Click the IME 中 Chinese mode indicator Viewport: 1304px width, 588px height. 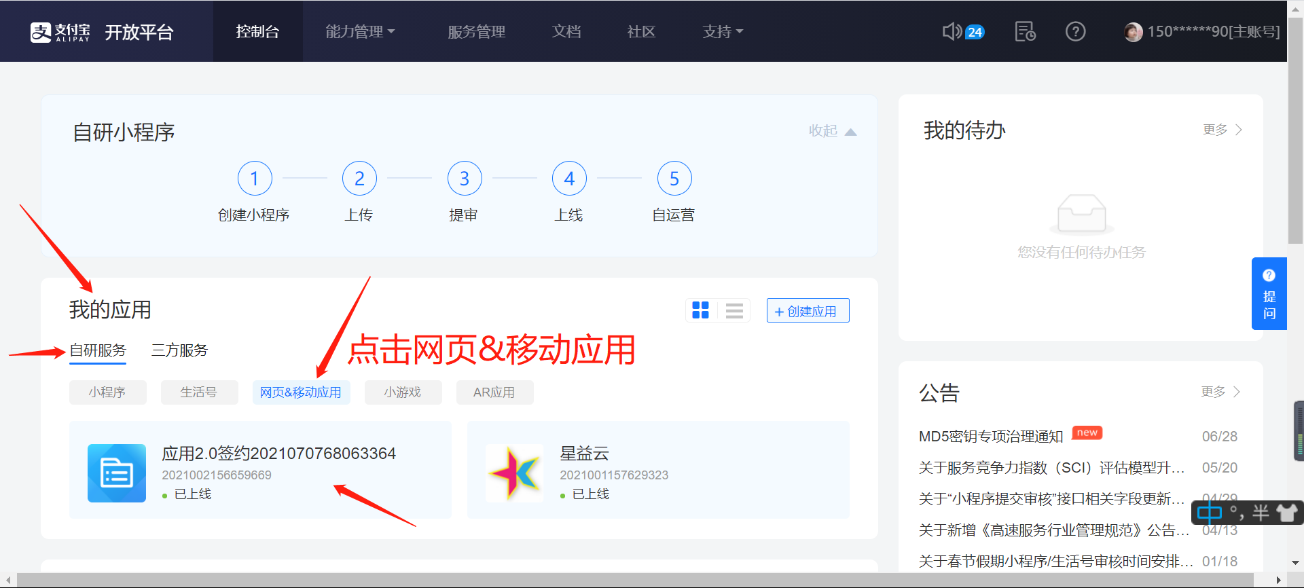point(1210,513)
